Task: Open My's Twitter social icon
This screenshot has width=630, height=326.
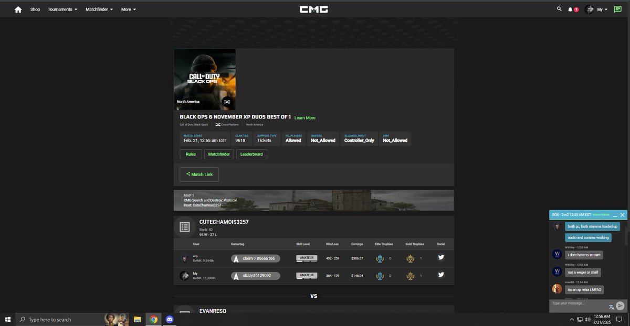Action: [441, 275]
